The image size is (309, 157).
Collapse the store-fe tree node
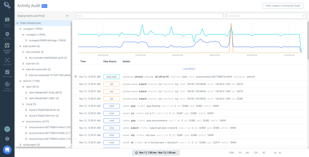[x=21, y=81]
